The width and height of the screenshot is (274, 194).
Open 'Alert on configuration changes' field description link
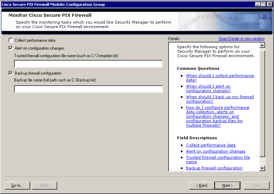point(216,151)
